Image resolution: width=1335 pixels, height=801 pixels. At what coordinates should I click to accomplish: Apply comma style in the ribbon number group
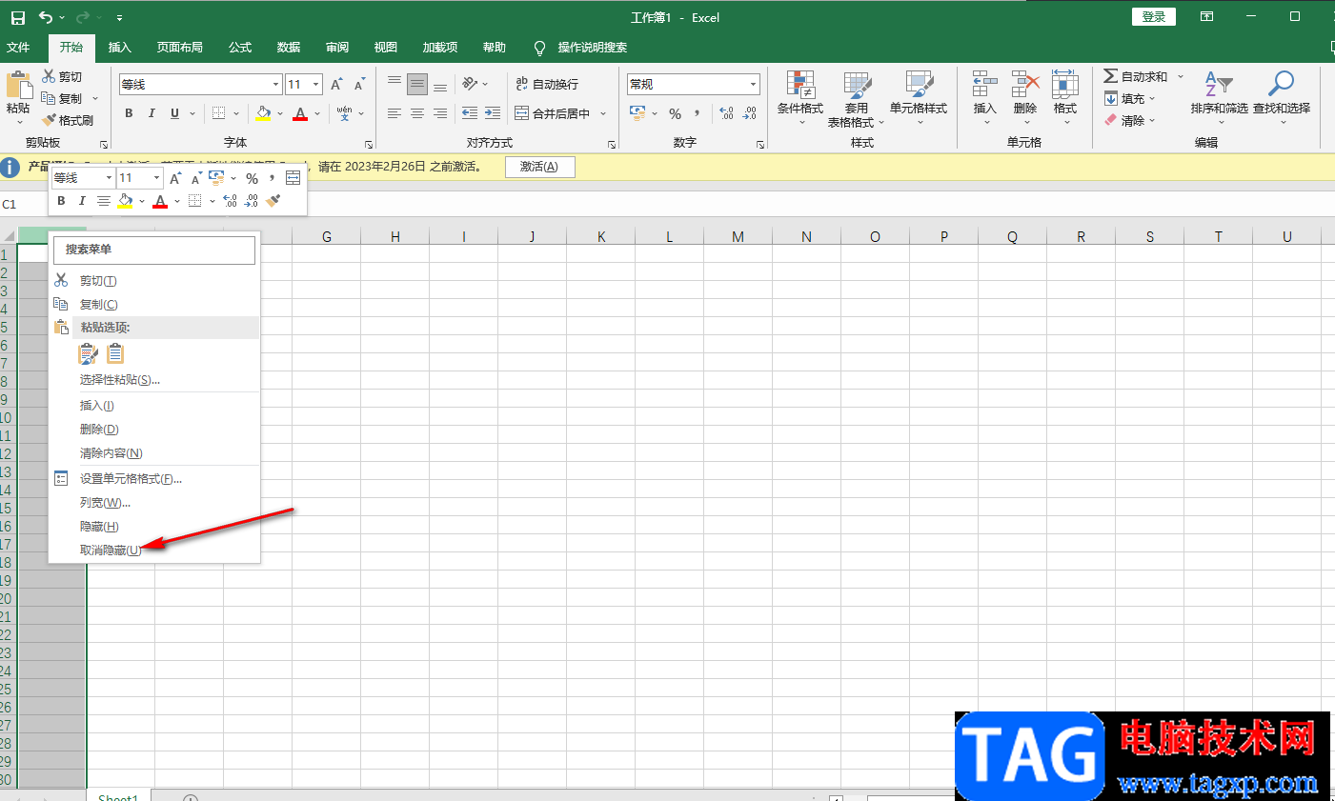pyautogui.click(x=698, y=113)
